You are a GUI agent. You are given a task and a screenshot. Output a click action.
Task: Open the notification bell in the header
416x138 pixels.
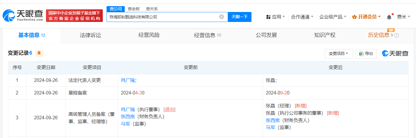(389, 17)
